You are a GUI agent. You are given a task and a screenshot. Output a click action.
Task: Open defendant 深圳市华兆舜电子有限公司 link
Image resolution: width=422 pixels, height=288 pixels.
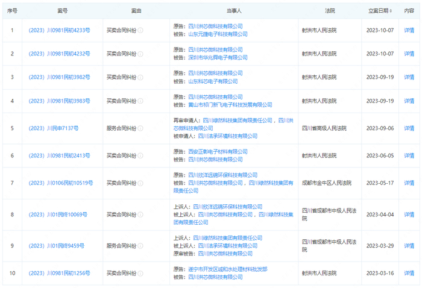218,58
